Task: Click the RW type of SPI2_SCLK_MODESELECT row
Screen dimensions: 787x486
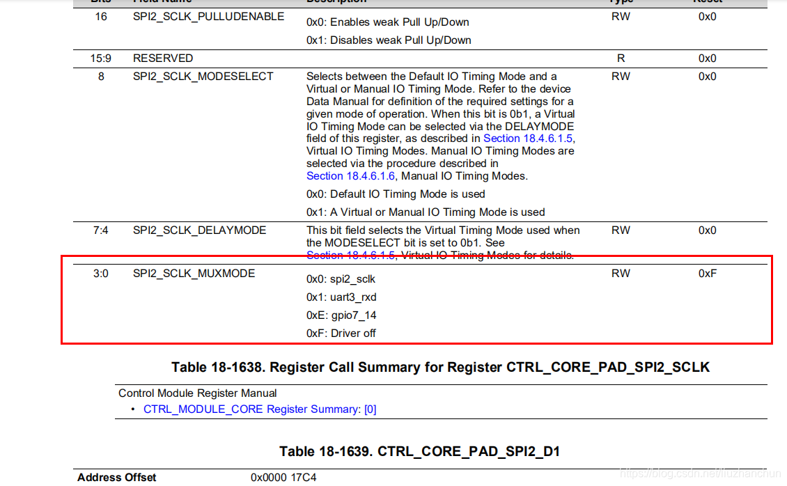Action: 621,76
